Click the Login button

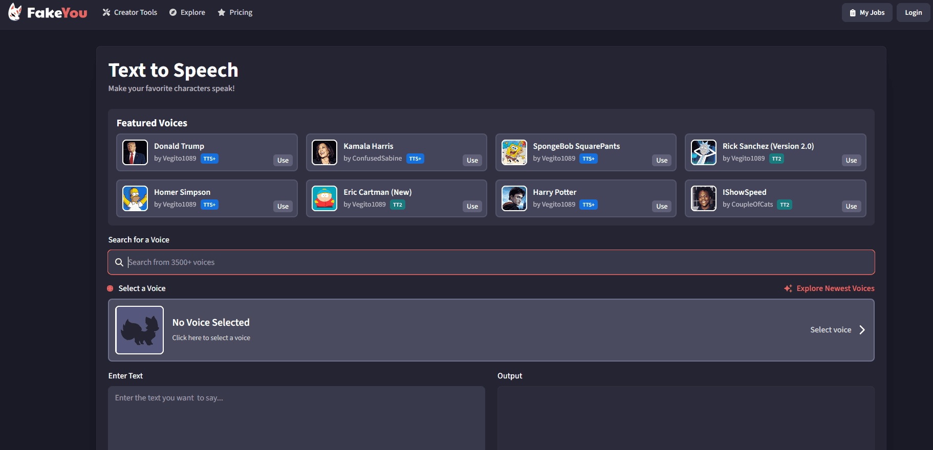tap(913, 13)
